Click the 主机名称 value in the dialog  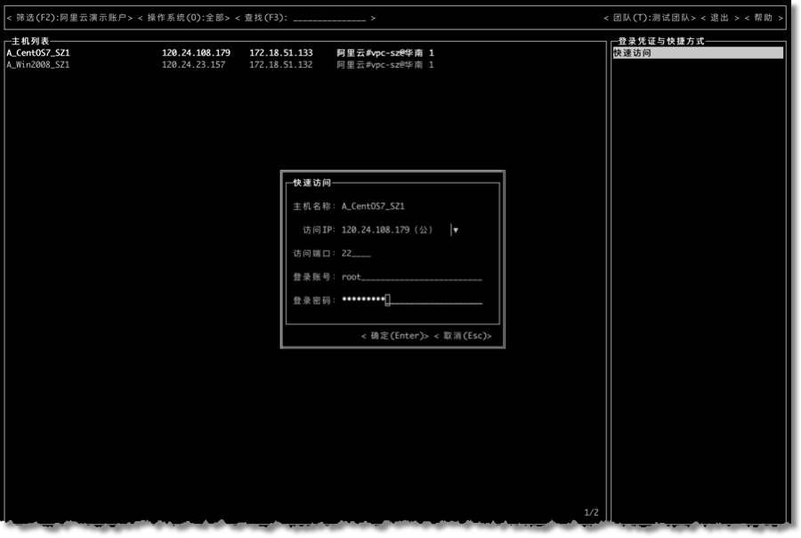point(373,207)
